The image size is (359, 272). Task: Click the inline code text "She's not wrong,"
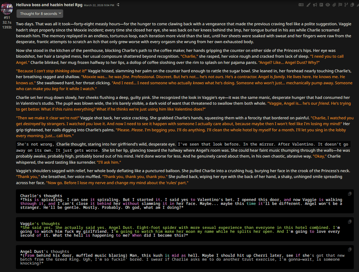[x=36, y=144]
